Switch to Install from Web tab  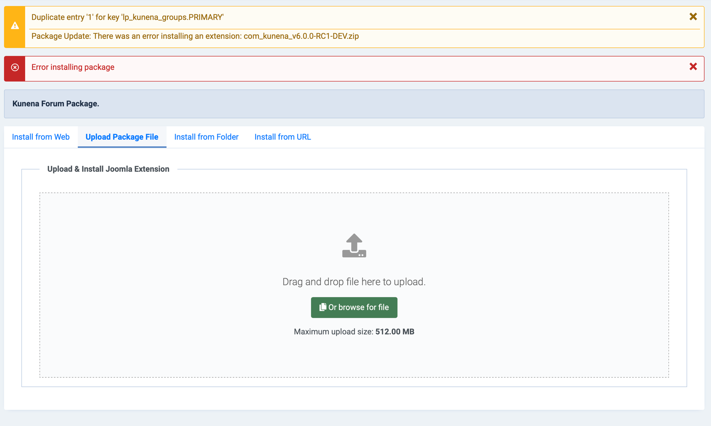click(41, 137)
